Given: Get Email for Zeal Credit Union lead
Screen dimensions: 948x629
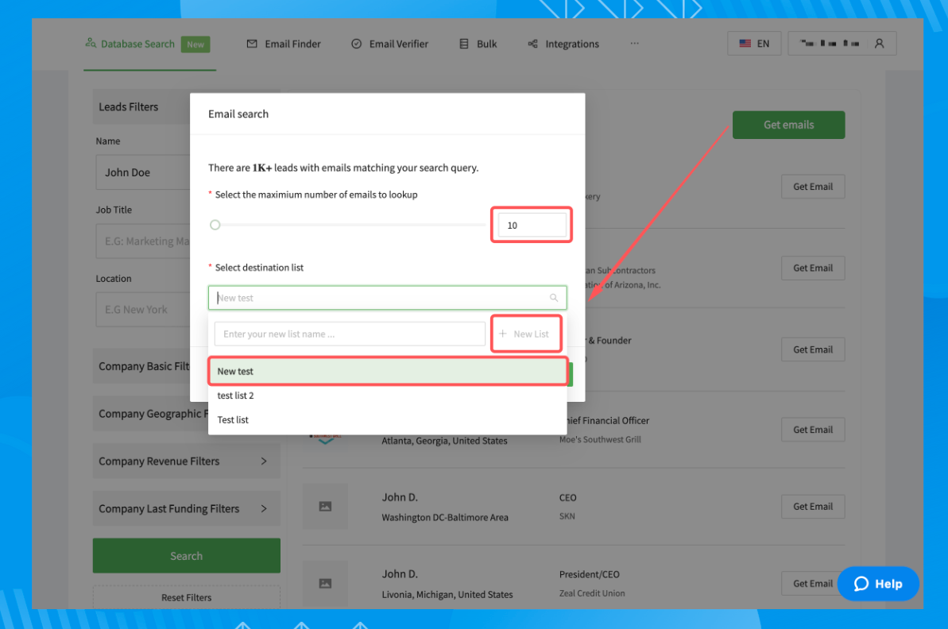Looking at the screenshot, I should click(813, 584).
